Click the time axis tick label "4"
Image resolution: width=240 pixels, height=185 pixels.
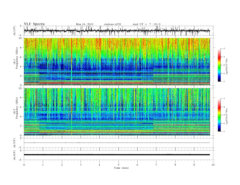(x=100, y=165)
